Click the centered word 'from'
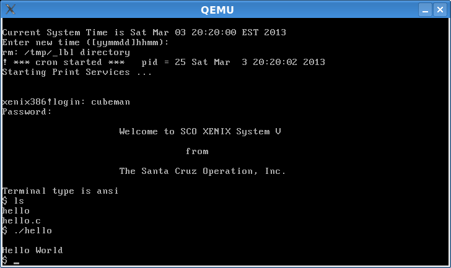Screen dimensions: 451x268 [x=197, y=152]
